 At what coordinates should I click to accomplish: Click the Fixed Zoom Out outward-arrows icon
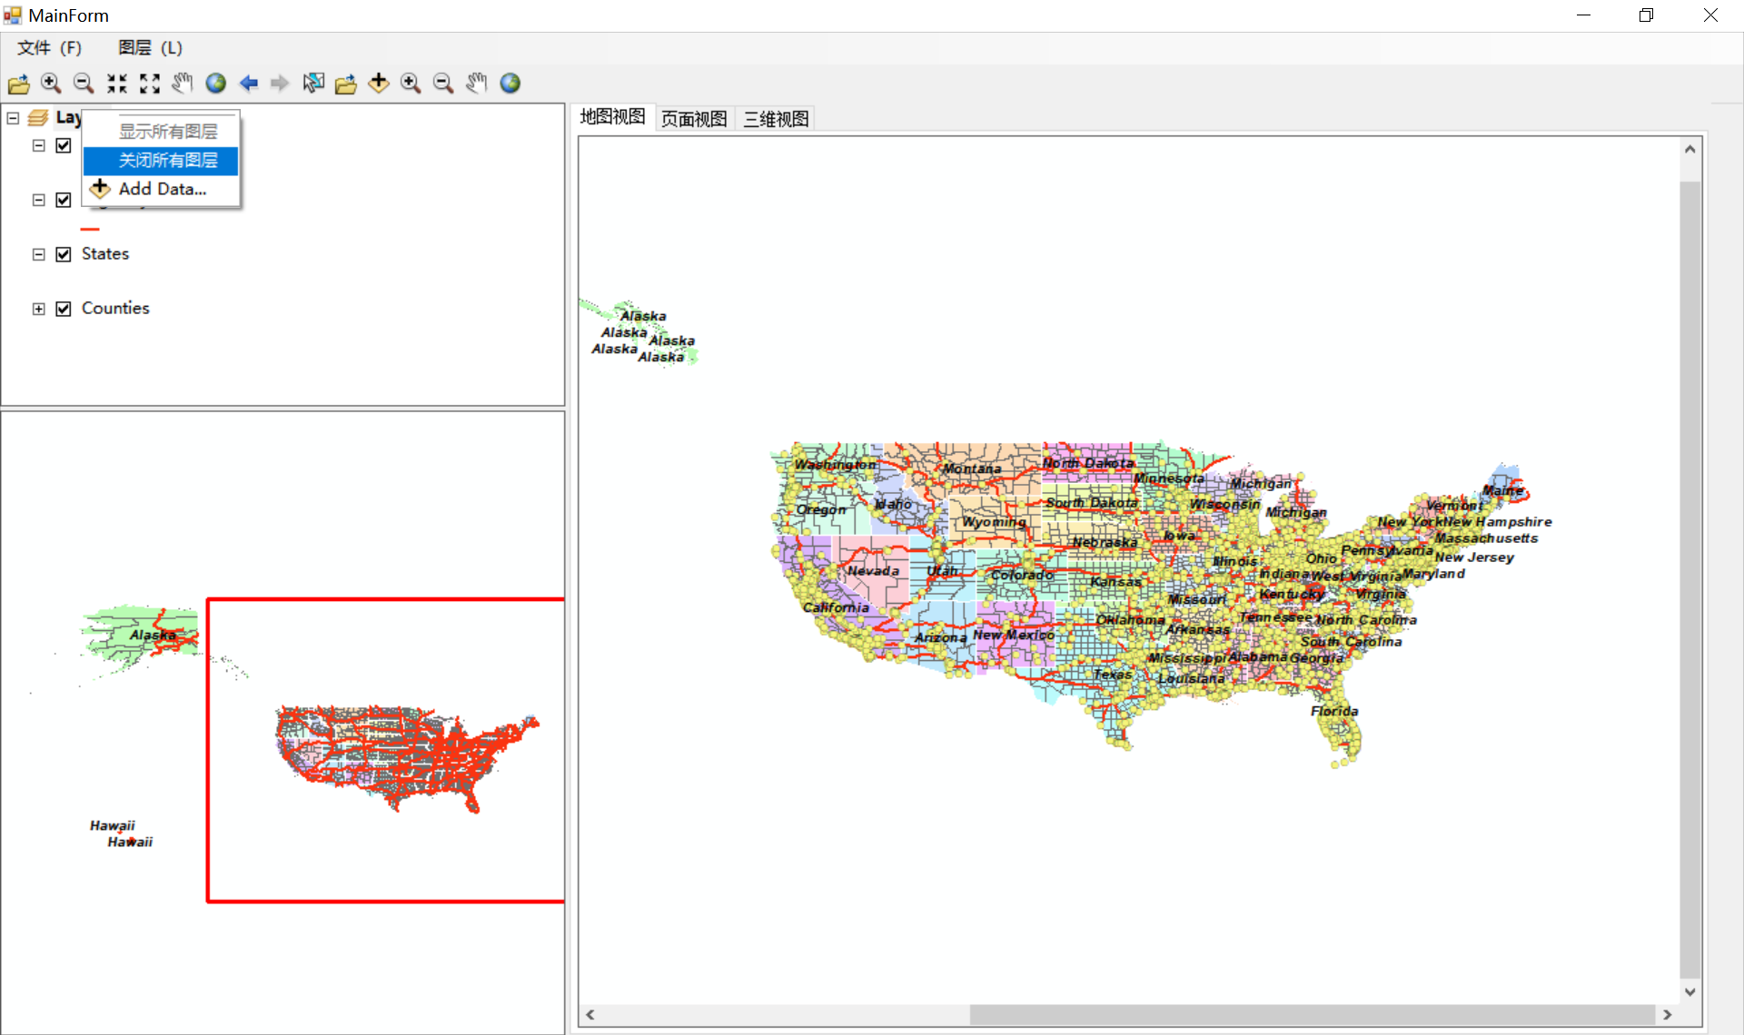click(x=150, y=84)
